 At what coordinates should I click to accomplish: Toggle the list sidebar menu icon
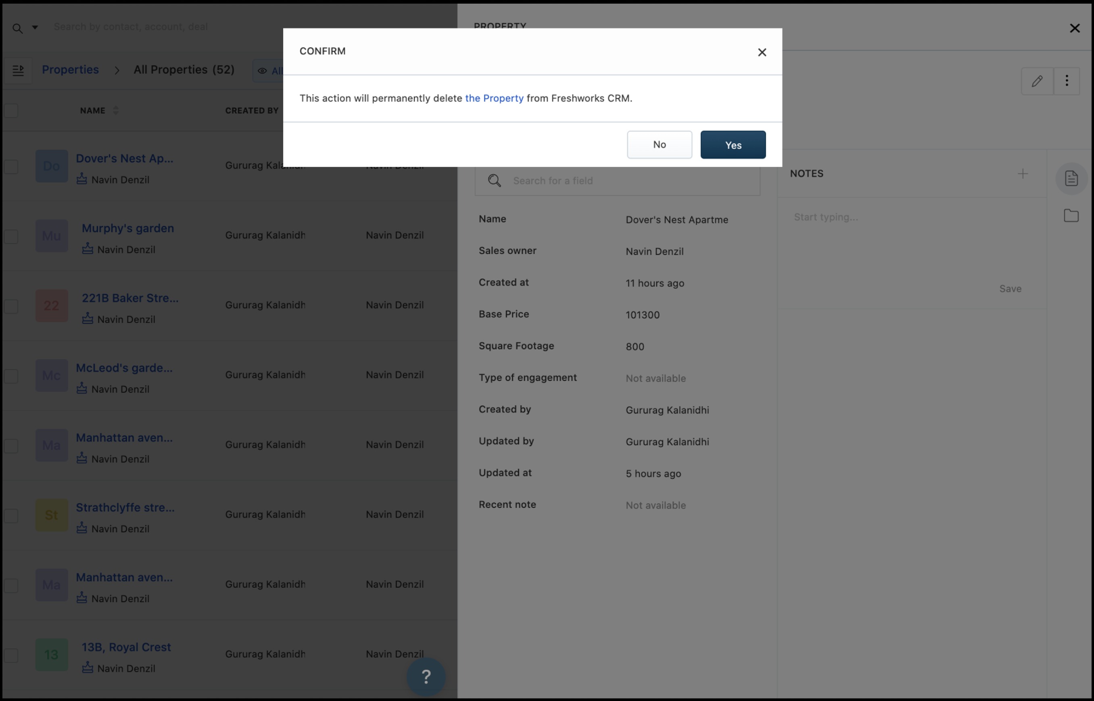(18, 71)
